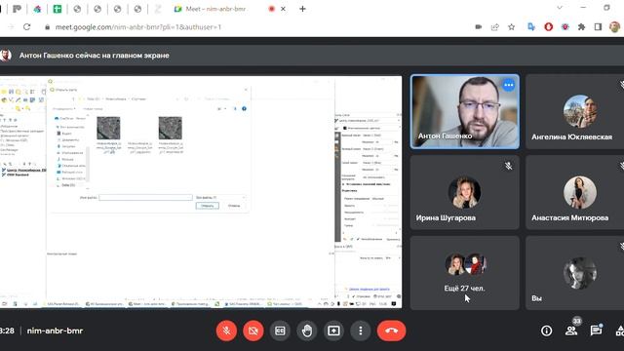Image resolution: width=624 pixels, height=351 pixels.
Task: Select Ангелина Юкляевская's participant tile
Action: [x=574, y=112]
